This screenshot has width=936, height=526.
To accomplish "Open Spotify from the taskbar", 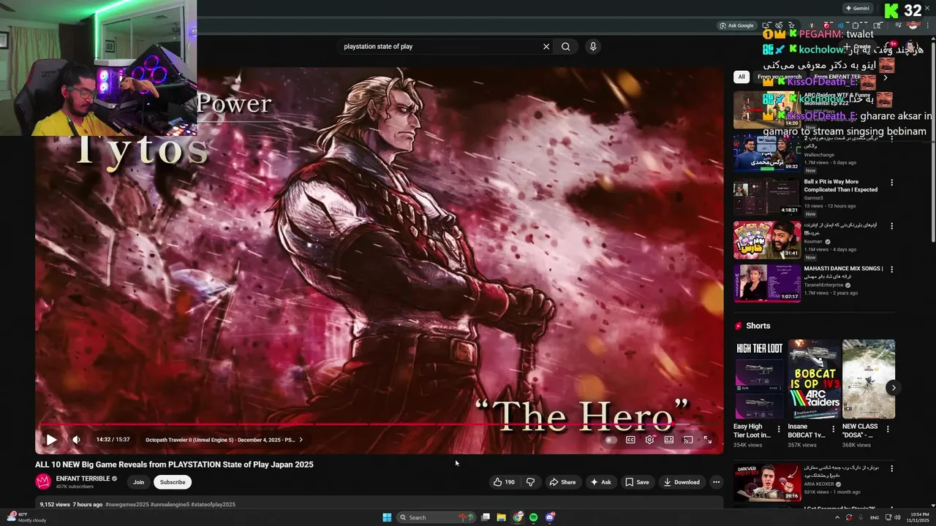I will [x=534, y=517].
